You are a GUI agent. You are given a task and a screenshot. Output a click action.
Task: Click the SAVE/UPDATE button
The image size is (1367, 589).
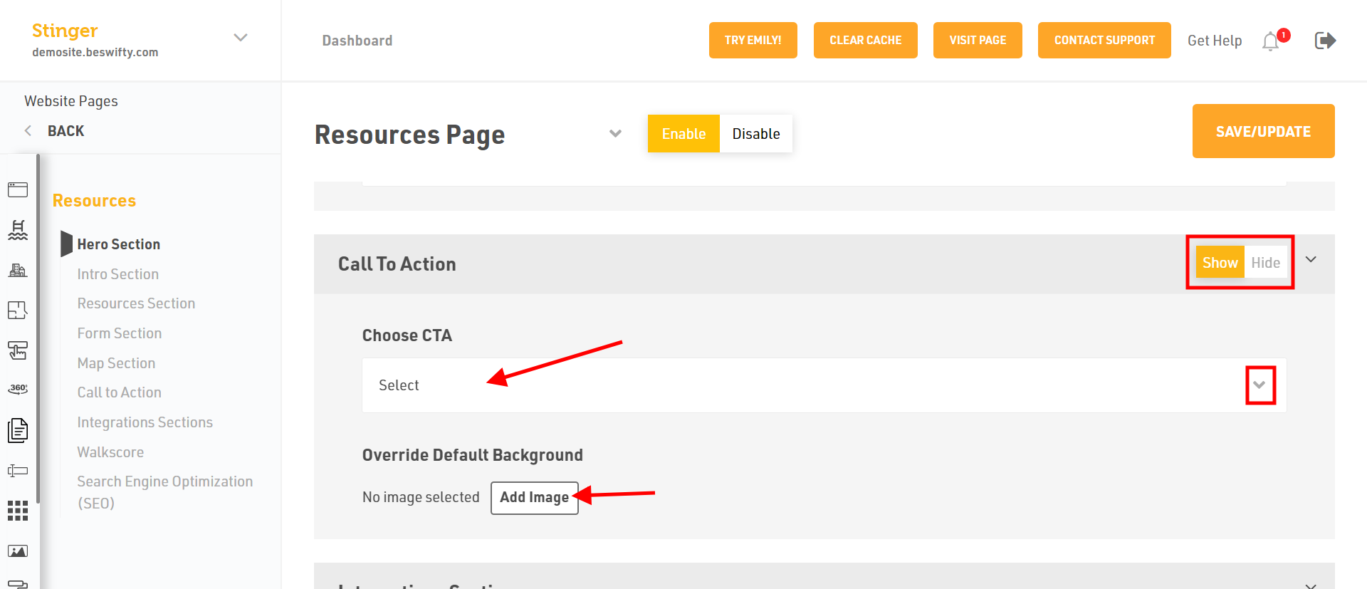pyautogui.click(x=1263, y=131)
